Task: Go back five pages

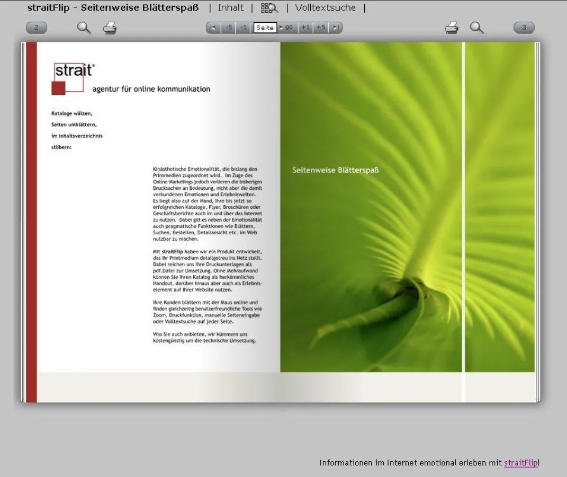Action: click(228, 28)
